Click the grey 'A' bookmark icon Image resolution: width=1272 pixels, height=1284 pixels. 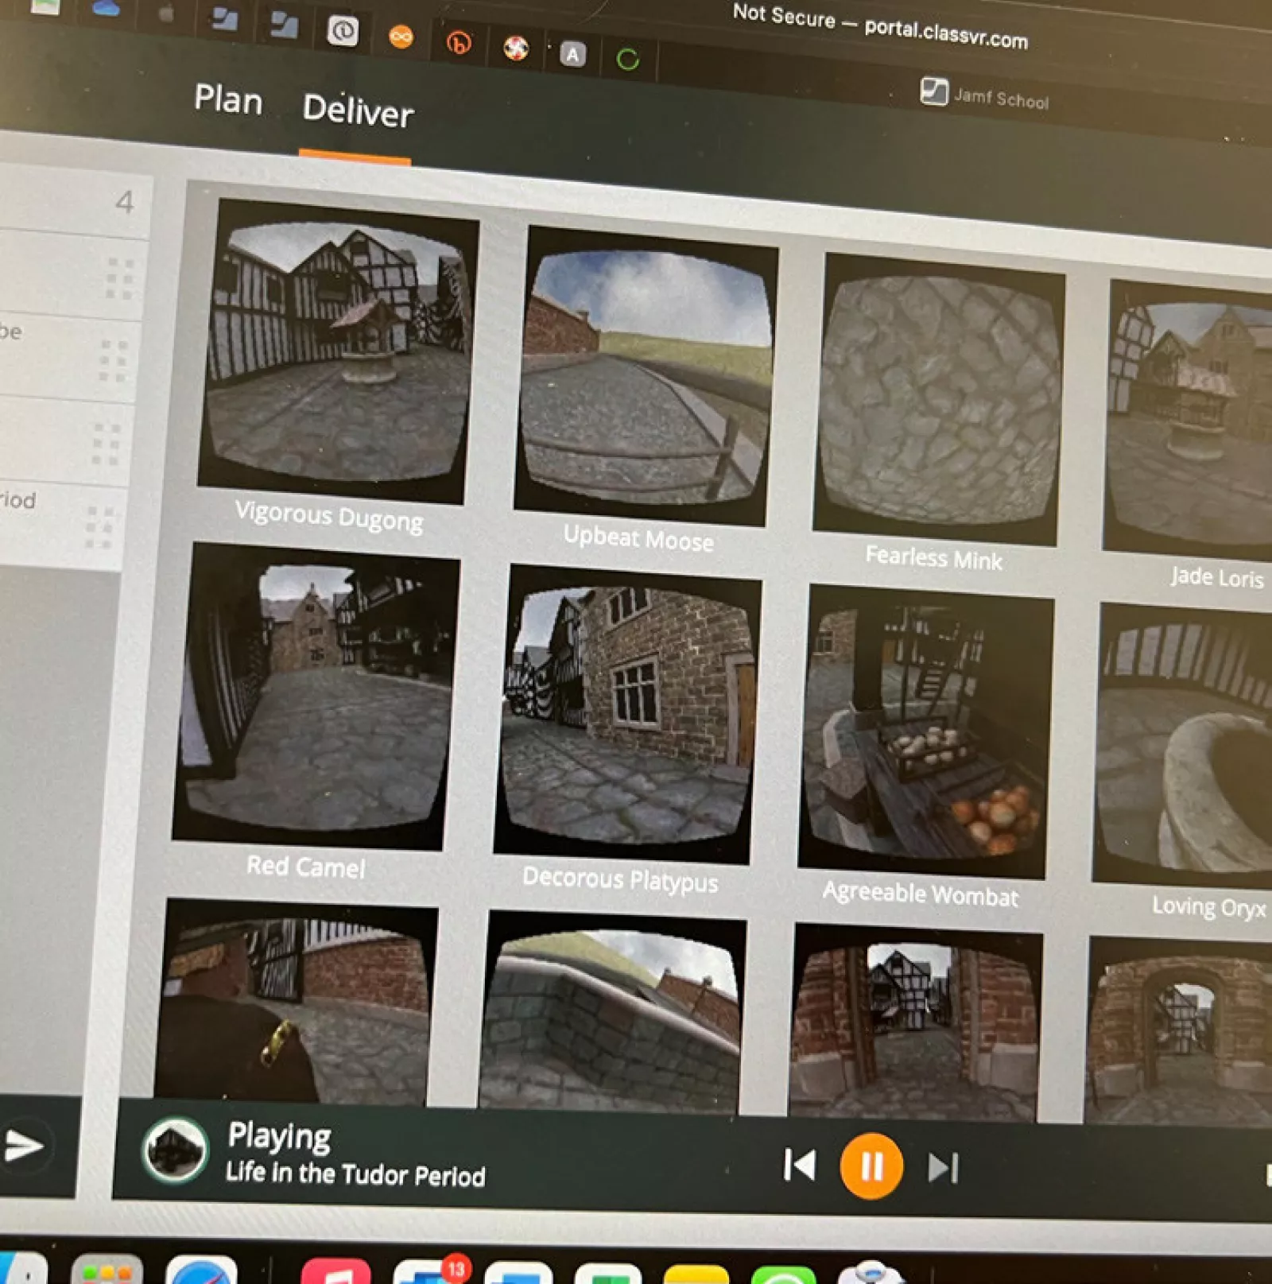[x=572, y=54]
